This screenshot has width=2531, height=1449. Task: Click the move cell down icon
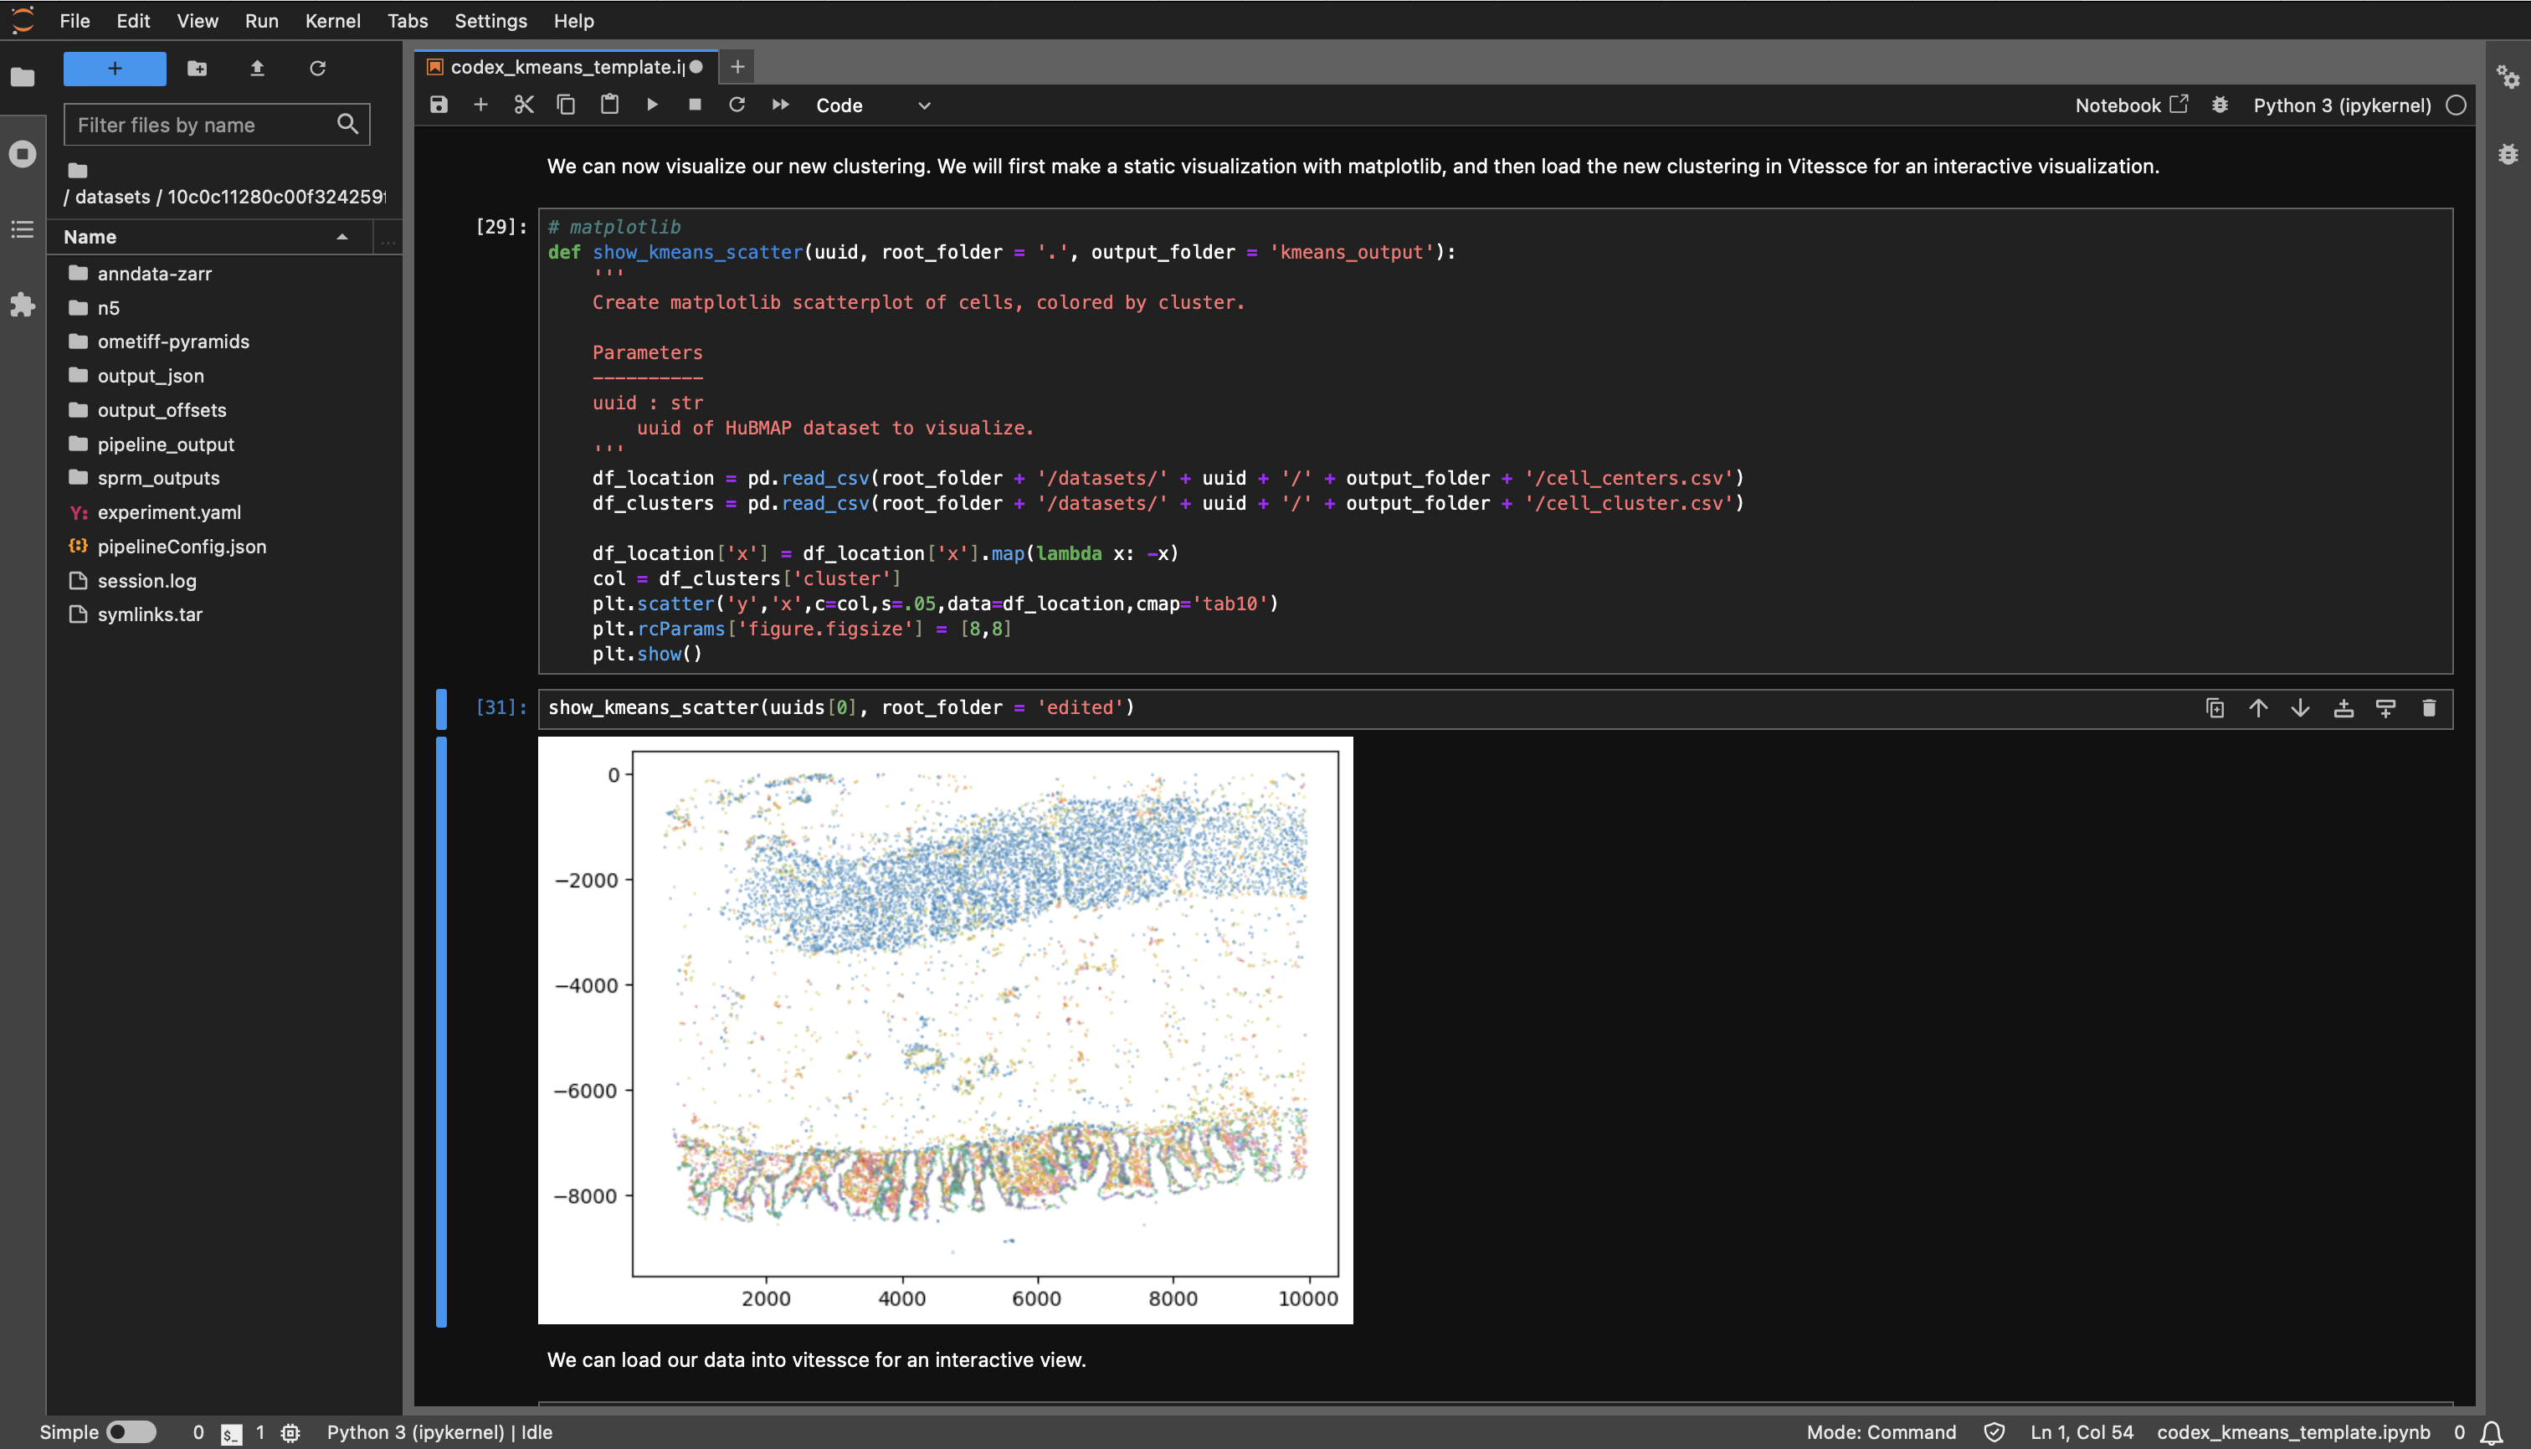2298,707
